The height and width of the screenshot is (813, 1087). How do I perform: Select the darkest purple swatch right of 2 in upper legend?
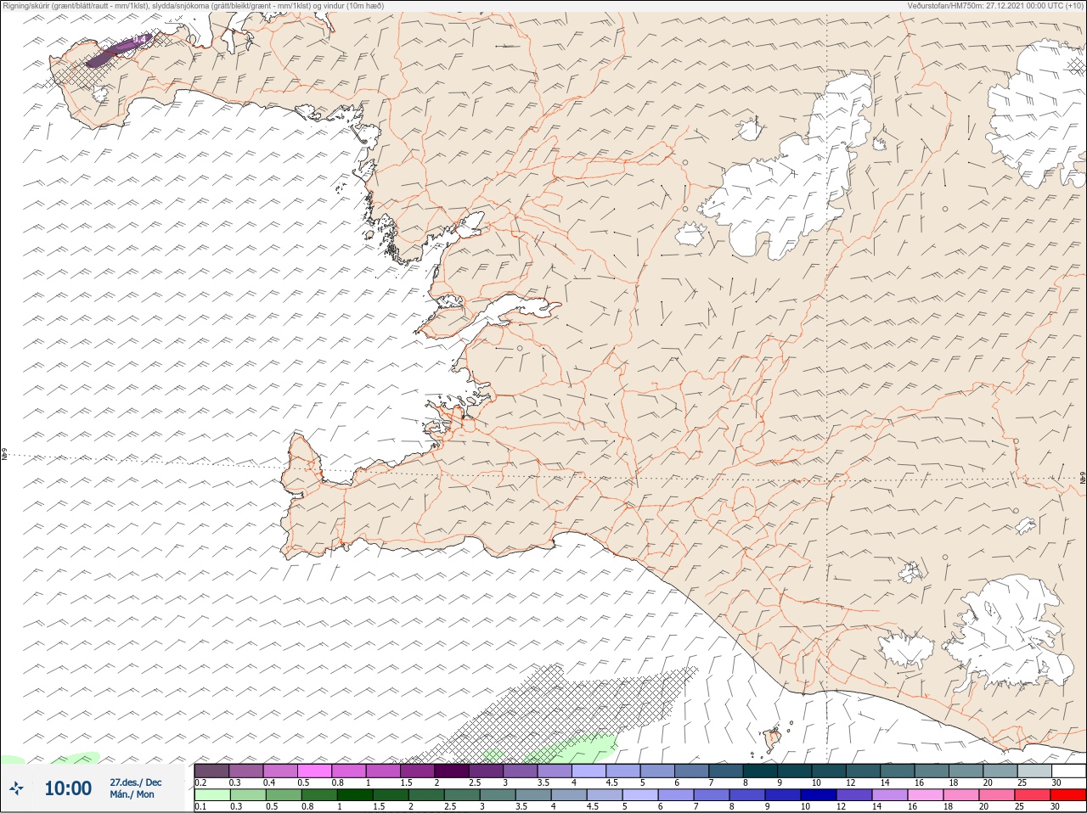coord(452,771)
